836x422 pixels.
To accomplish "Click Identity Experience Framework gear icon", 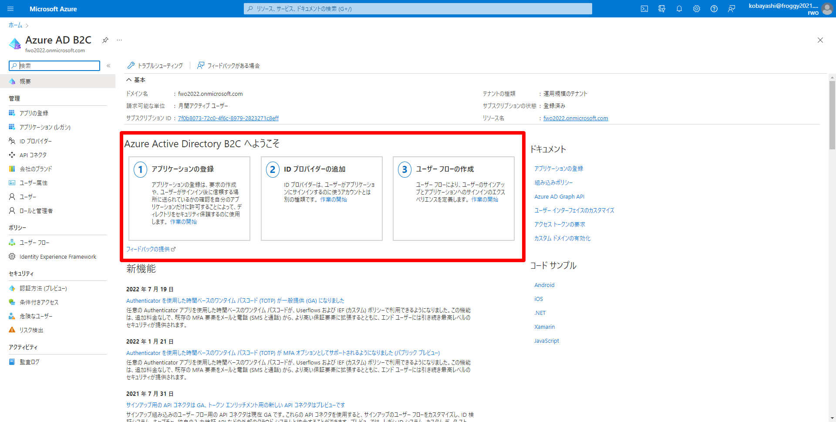I will [x=12, y=257].
